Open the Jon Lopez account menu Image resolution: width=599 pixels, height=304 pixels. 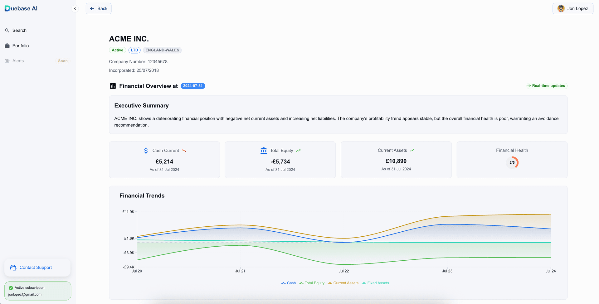[x=573, y=8]
